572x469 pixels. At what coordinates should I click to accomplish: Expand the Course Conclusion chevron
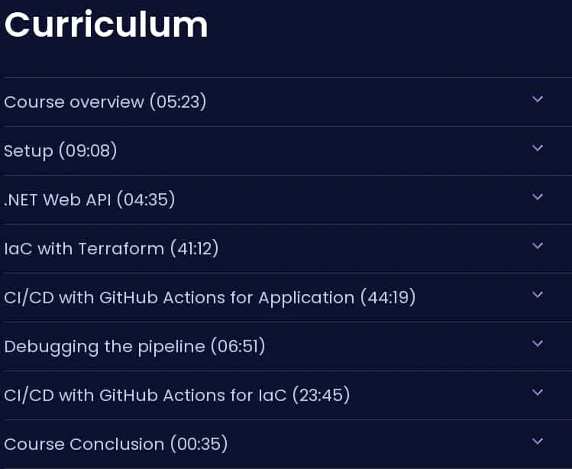pyautogui.click(x=538, y=442)
